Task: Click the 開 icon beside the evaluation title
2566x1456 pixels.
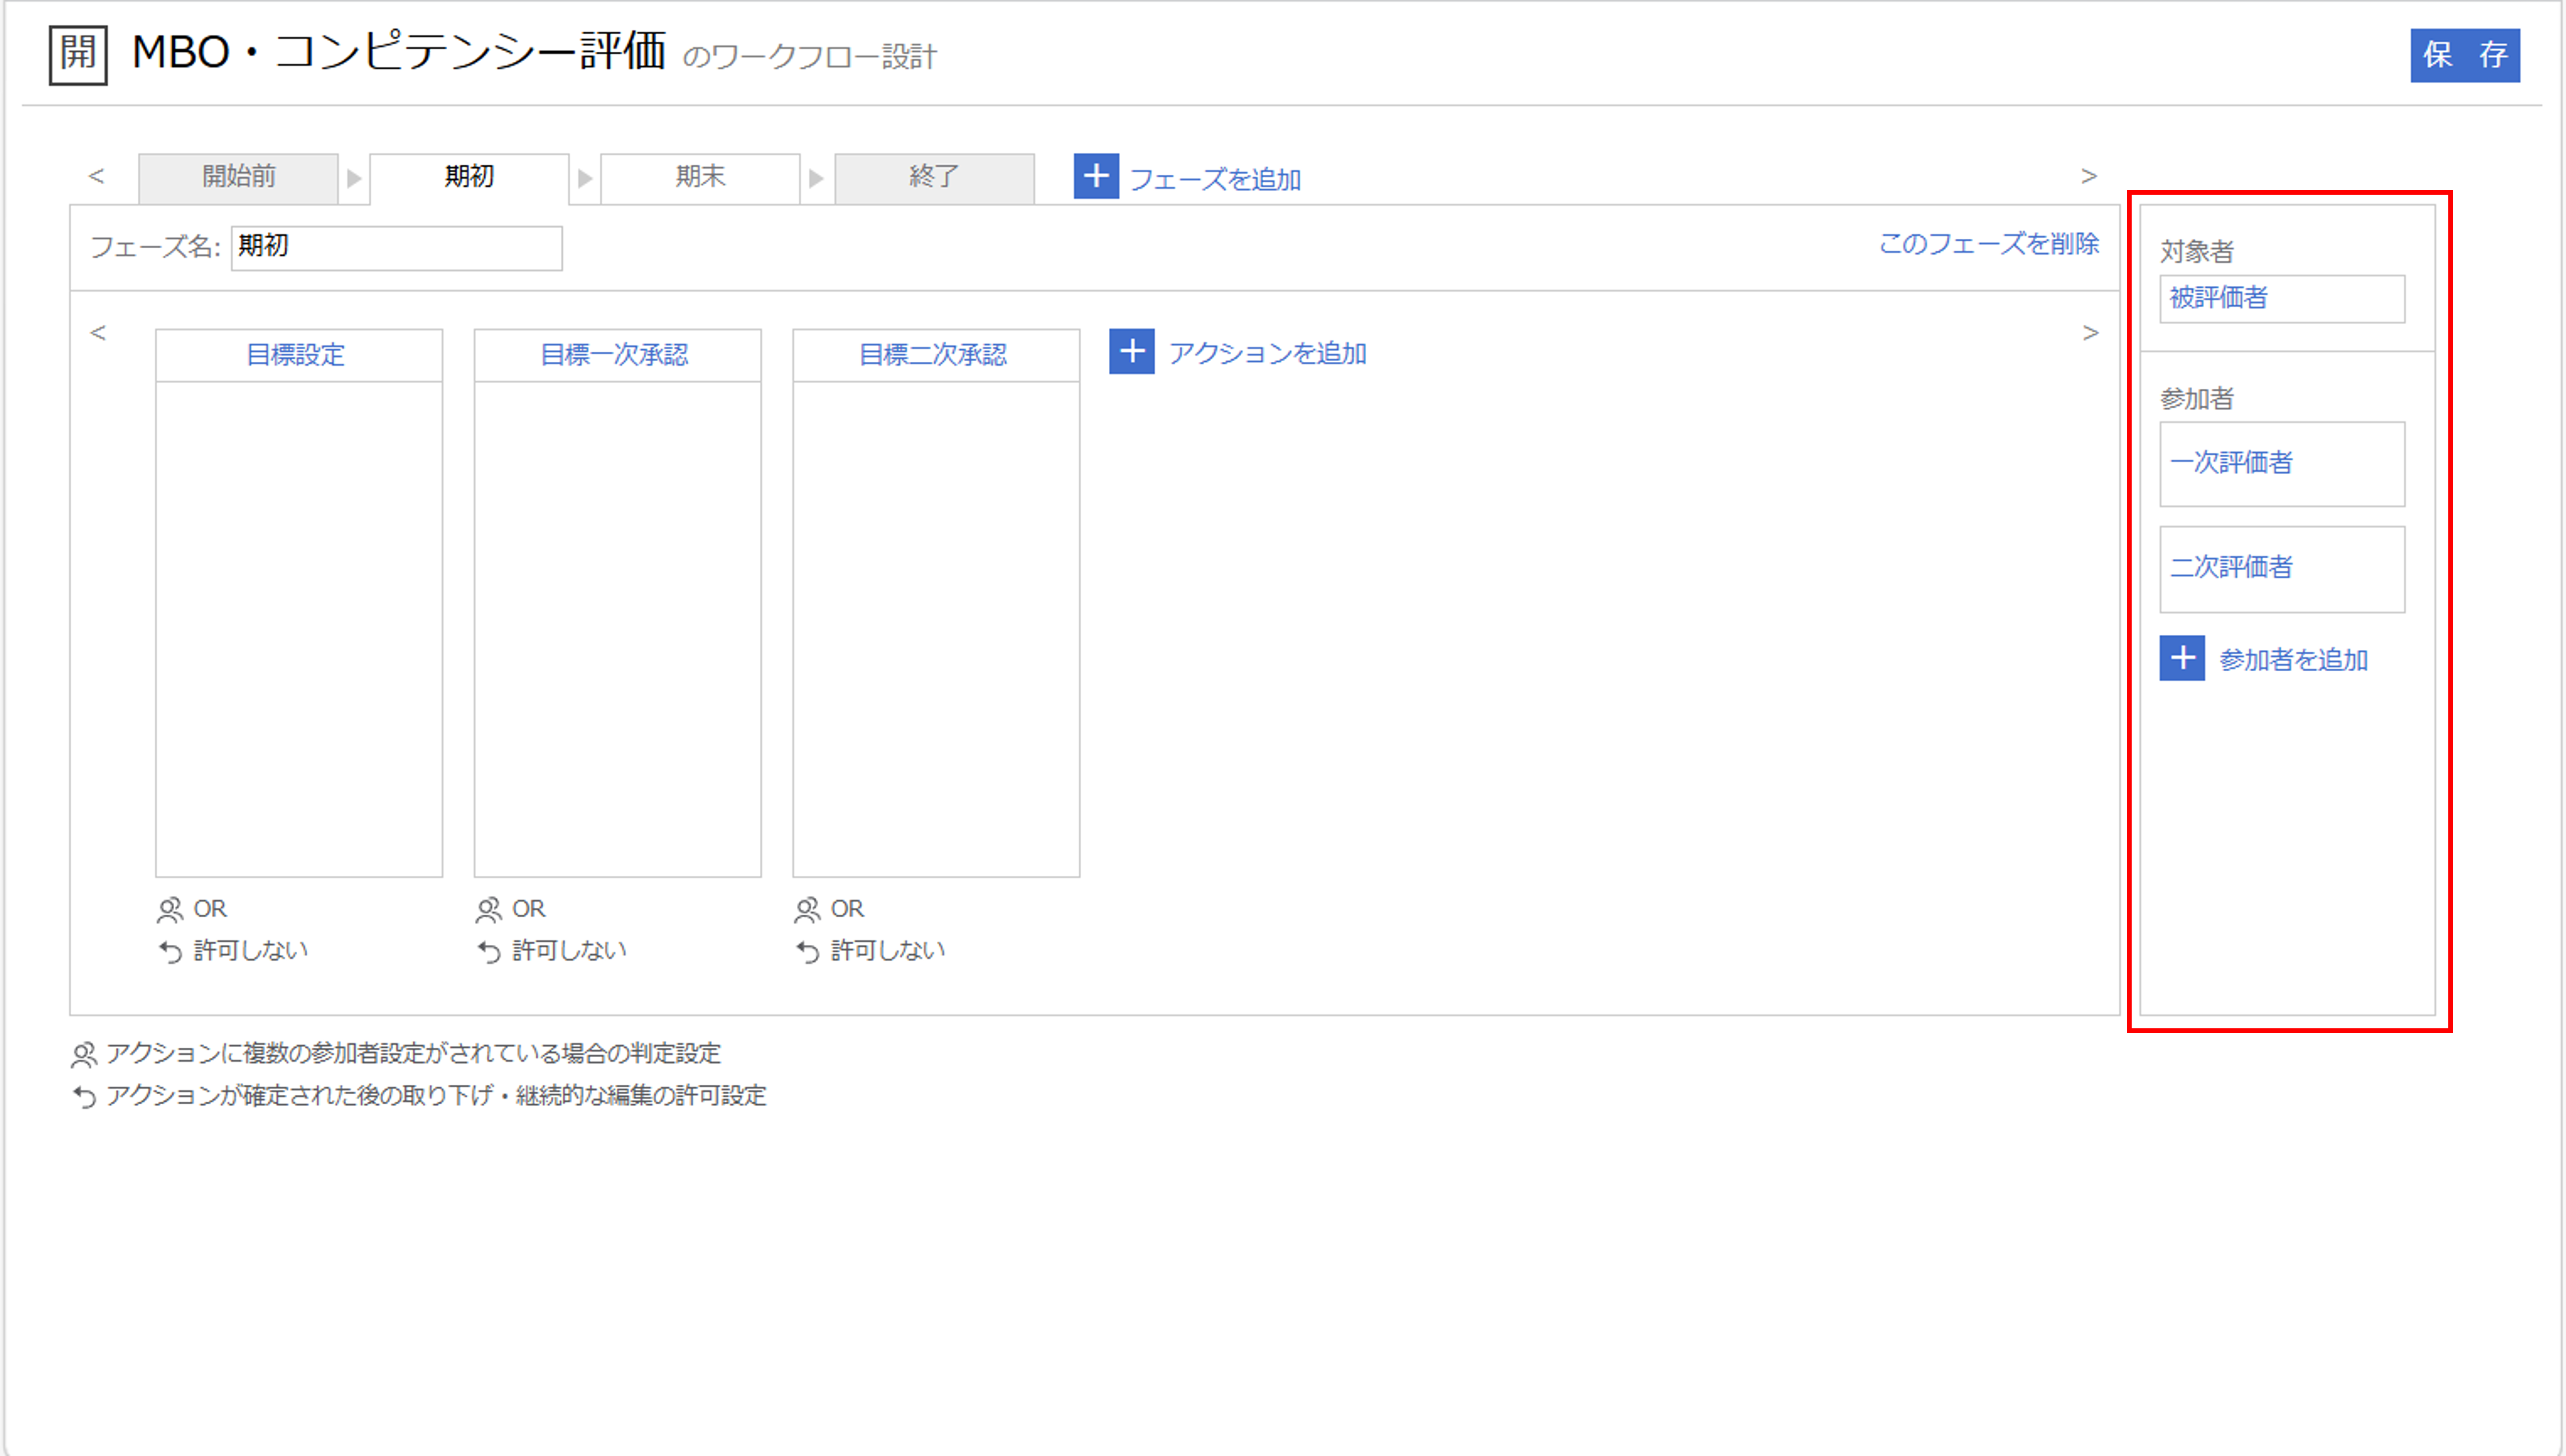Action: (x=78, y=56)
